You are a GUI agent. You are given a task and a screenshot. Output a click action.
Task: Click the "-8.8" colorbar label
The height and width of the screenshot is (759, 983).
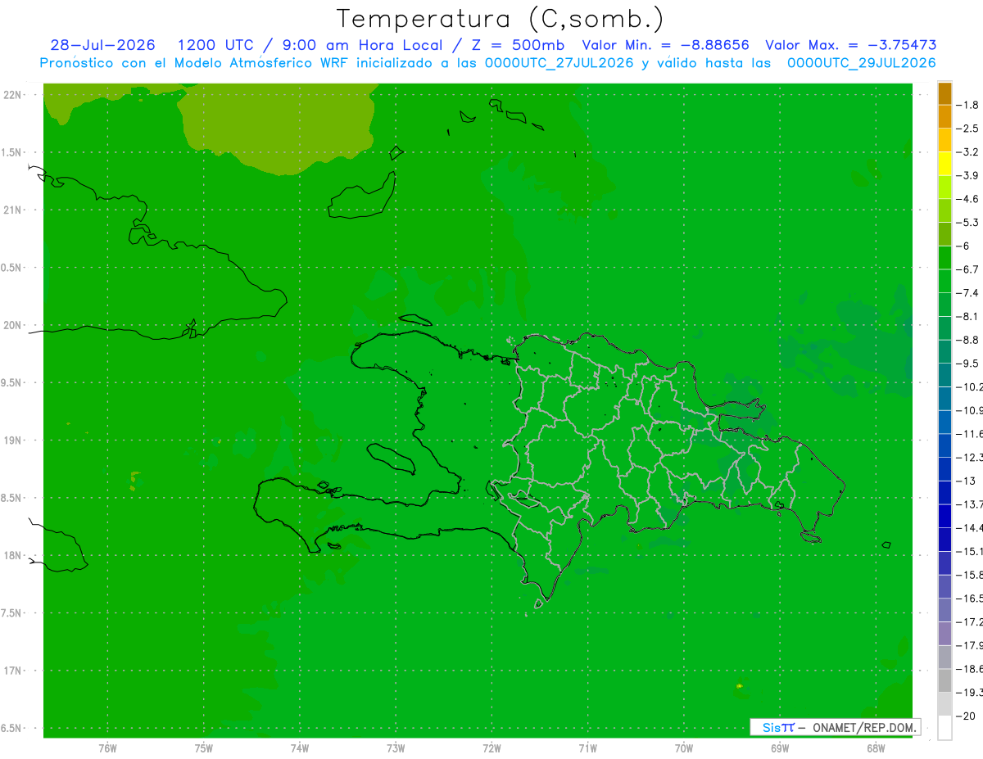(x=967, y=340)
